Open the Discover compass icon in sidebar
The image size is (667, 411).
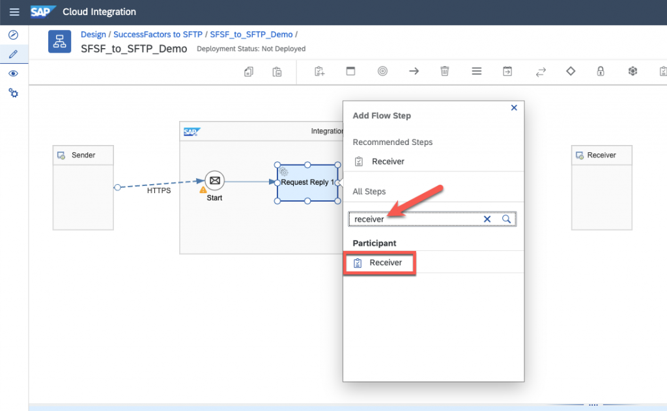(x=13, y=34)
